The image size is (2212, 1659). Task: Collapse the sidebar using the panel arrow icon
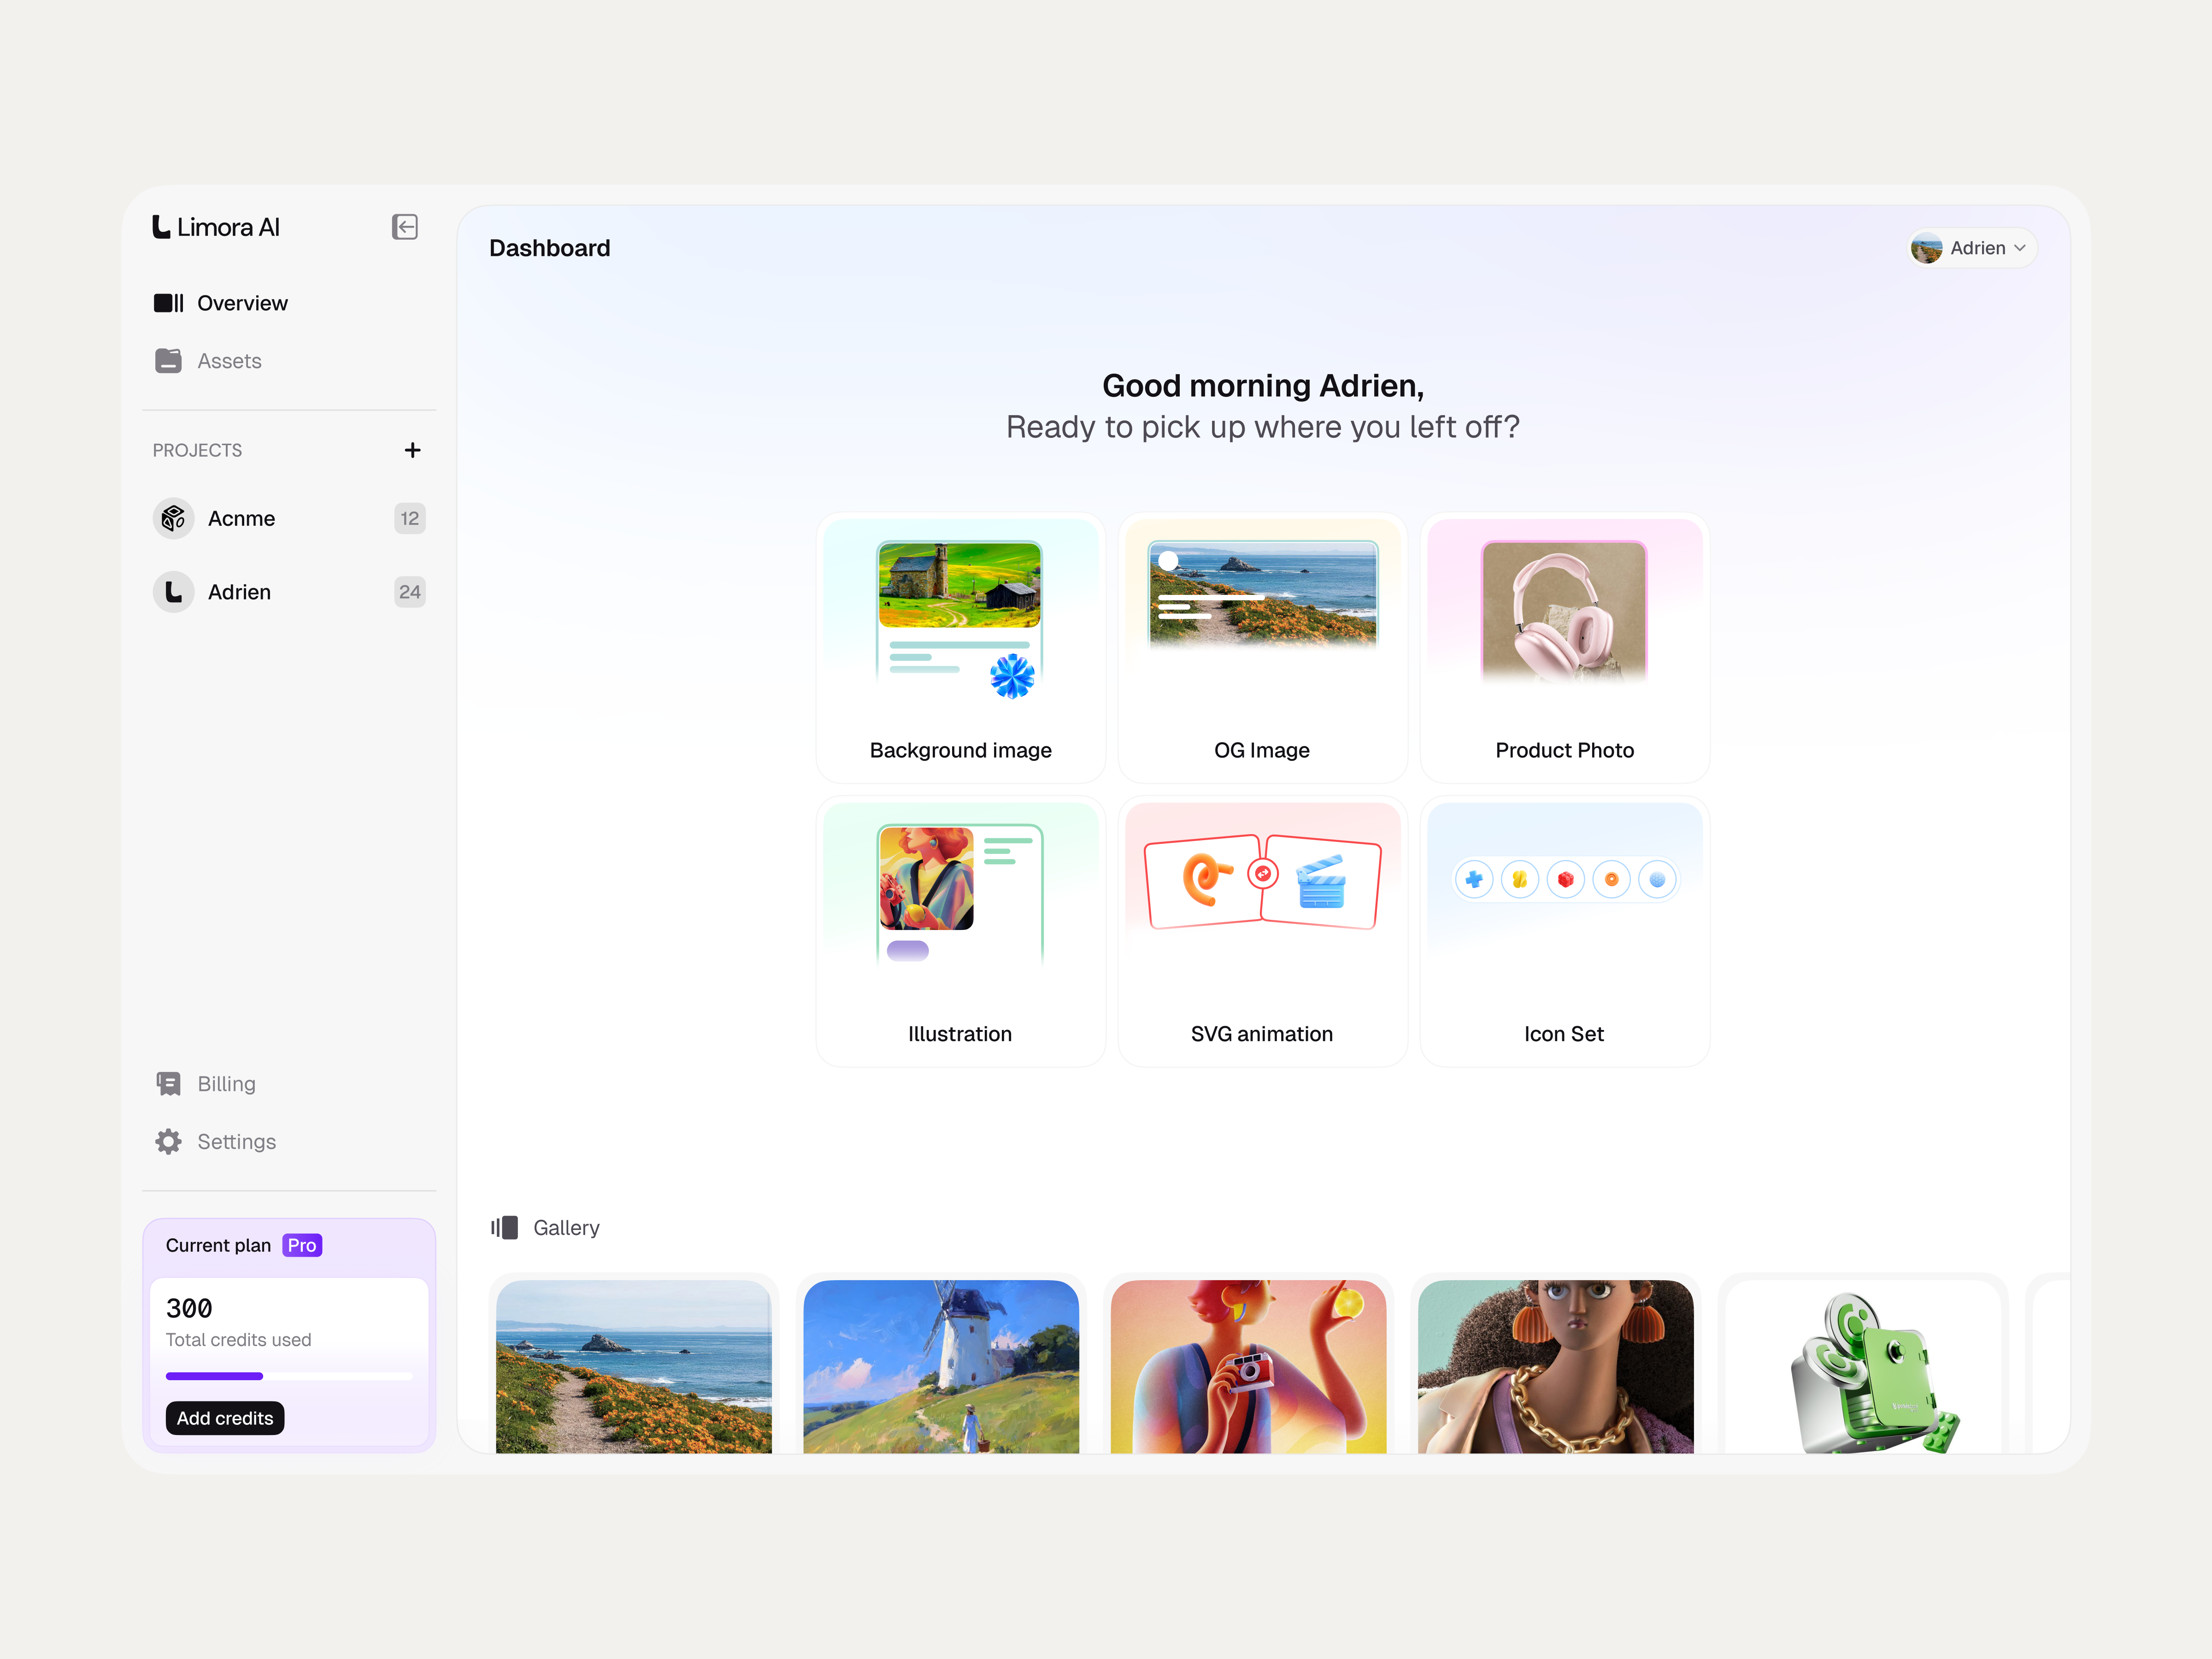point(404,227)
